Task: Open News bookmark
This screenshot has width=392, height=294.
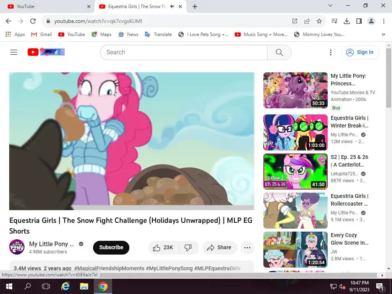Action: [128, 34]
